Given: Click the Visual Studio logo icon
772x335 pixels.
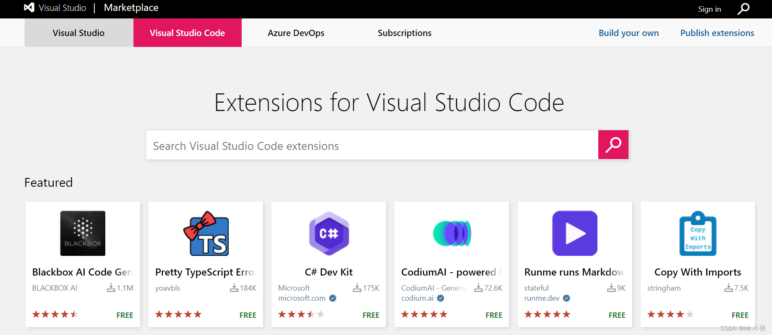Looking at the screenshot, I should pos(29,8).
